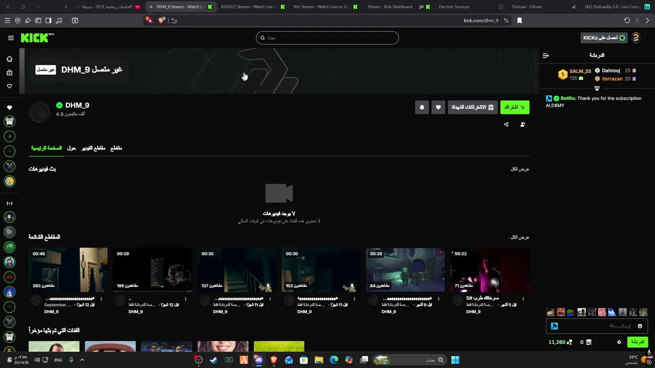Open Steam from the taskbar

pyautogui.click(x=213, y=360)
